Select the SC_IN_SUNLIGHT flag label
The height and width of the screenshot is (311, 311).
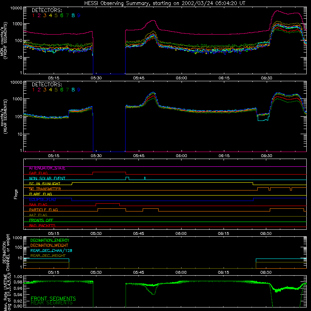click(45, 184)
